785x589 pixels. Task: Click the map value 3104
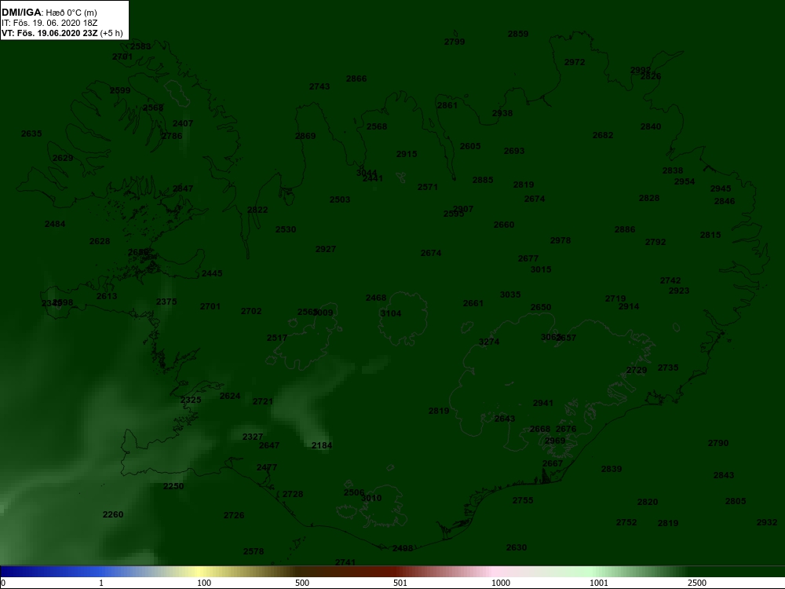pyautogui.click(x=390, y=313)
